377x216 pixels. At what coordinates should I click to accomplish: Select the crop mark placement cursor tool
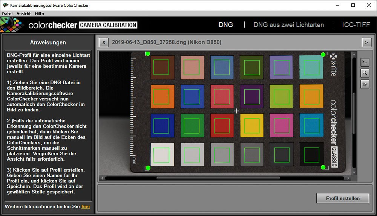click(365, 62)
